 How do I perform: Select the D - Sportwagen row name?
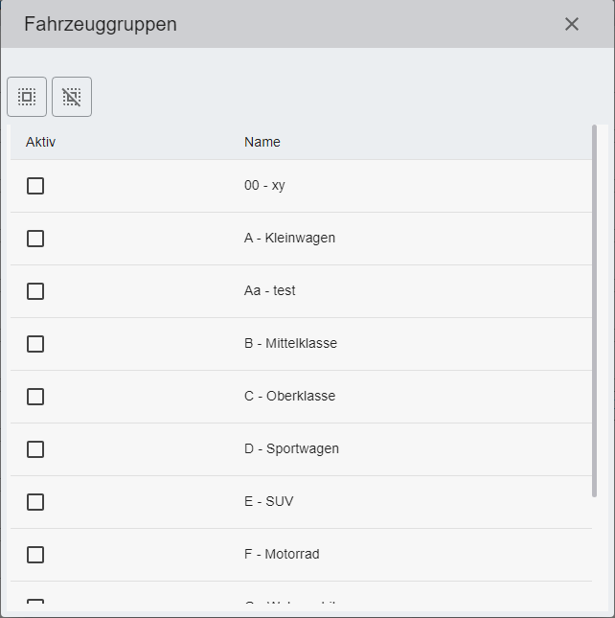tap(291, 448)
